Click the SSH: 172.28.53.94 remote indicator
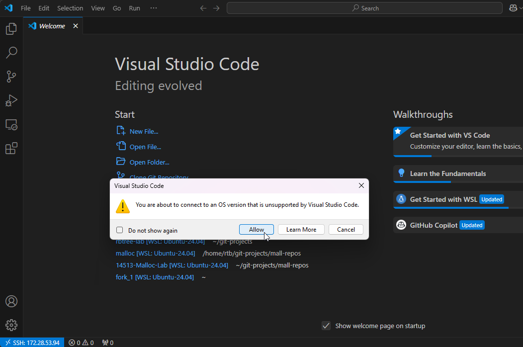Viewport: 523px width, 347px height. coord(32,343)
